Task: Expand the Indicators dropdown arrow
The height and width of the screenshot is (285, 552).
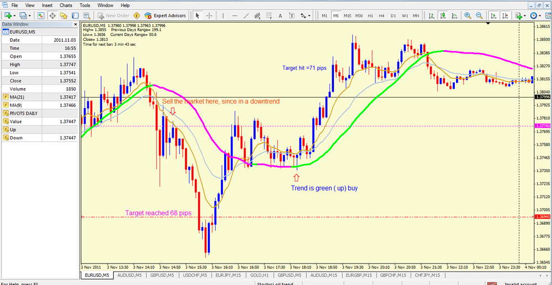Action: pos(525,15)
